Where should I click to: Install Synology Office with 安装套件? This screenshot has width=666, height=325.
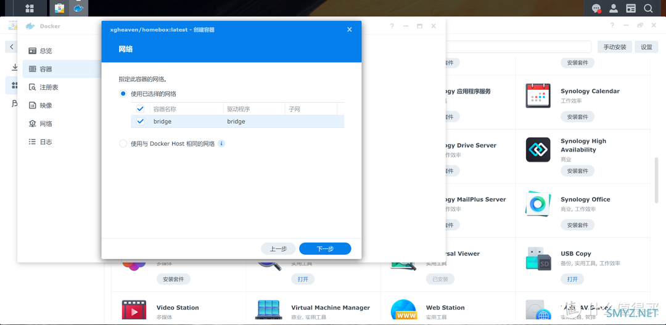(577, 225)
